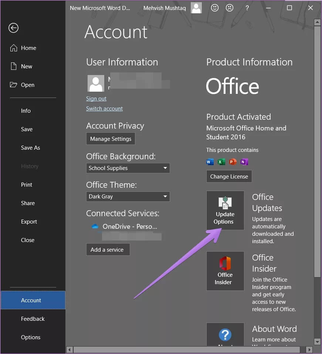This screenshot has height=354, width=322.
Task: Open the Office Background dropdown
Action: (128, 168)
